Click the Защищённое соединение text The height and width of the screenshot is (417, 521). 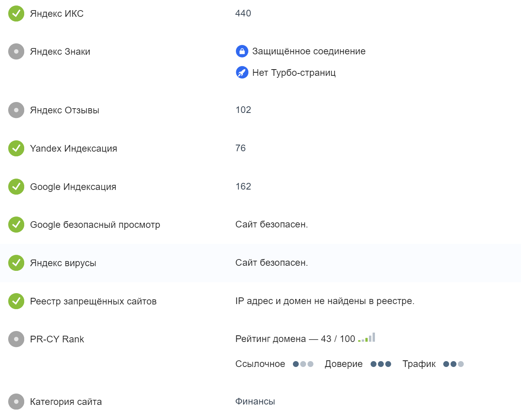[x=309, y=51]
